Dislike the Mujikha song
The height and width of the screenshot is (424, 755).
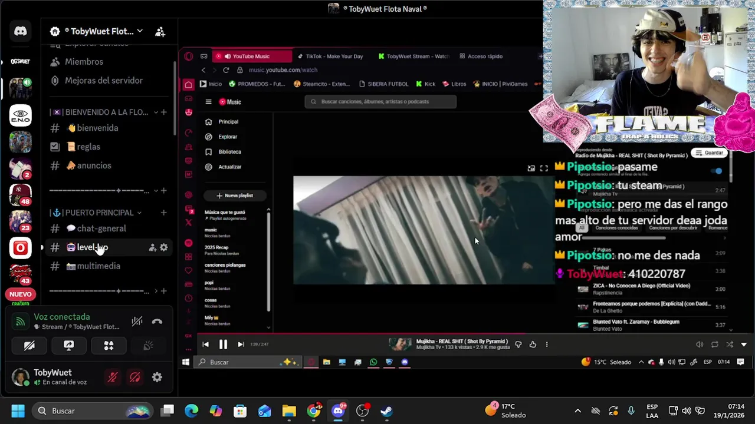click(x=518, y=344)
